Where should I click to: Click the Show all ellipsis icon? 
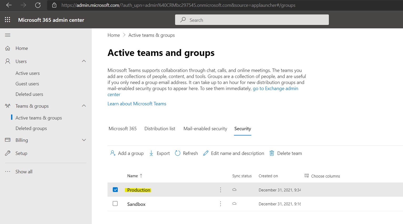point(8,172)
